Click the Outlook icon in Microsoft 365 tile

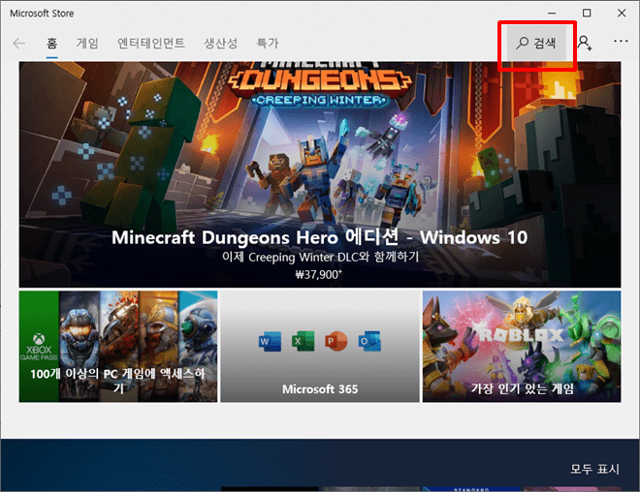369,341
